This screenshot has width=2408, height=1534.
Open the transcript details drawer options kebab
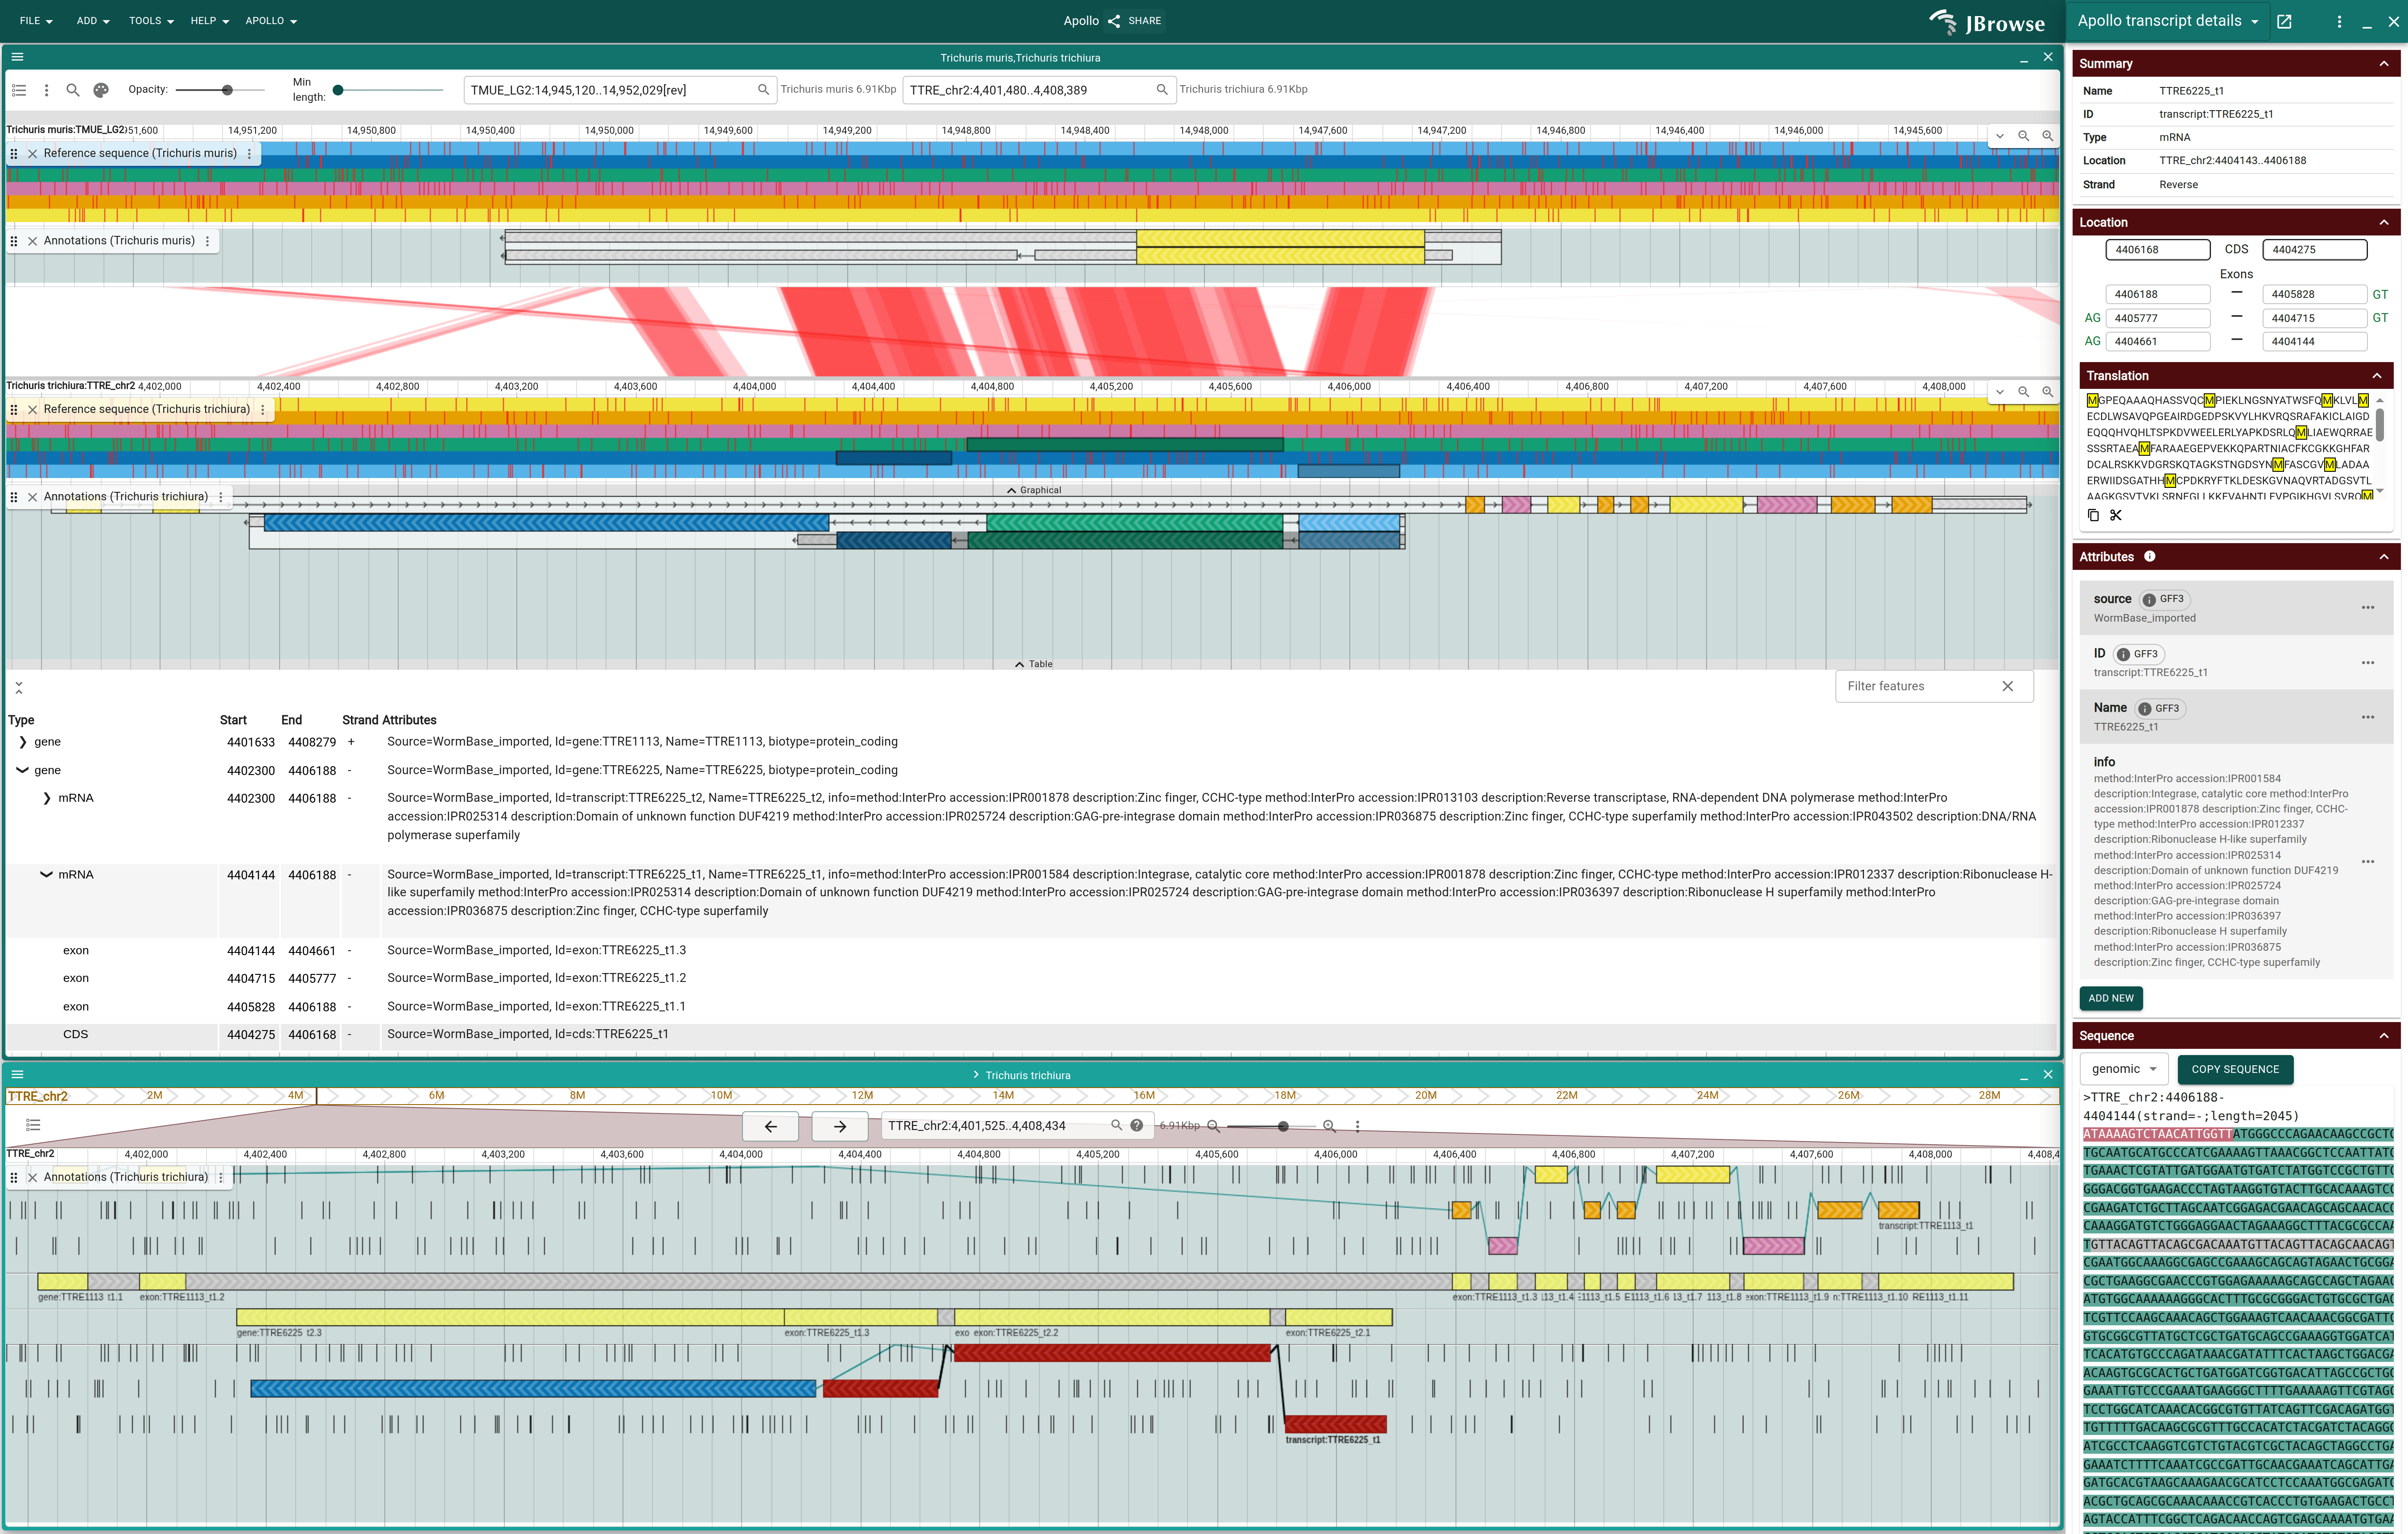tap(2339, 21)
